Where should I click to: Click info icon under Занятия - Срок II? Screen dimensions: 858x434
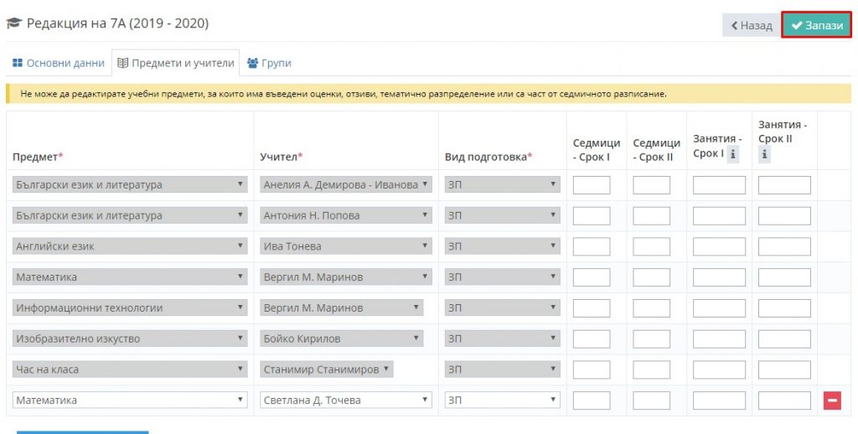coord(764,155)
